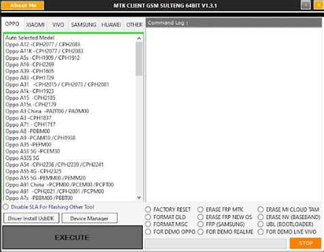
Task: Switch to the OTHER tab
Action: pos(134,25)
